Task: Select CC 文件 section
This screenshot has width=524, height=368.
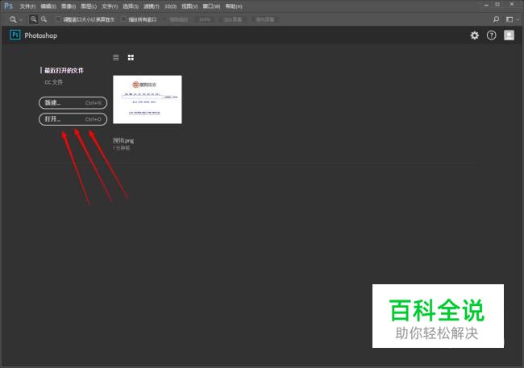Action: pyautogui.click(x=53, y=82)
